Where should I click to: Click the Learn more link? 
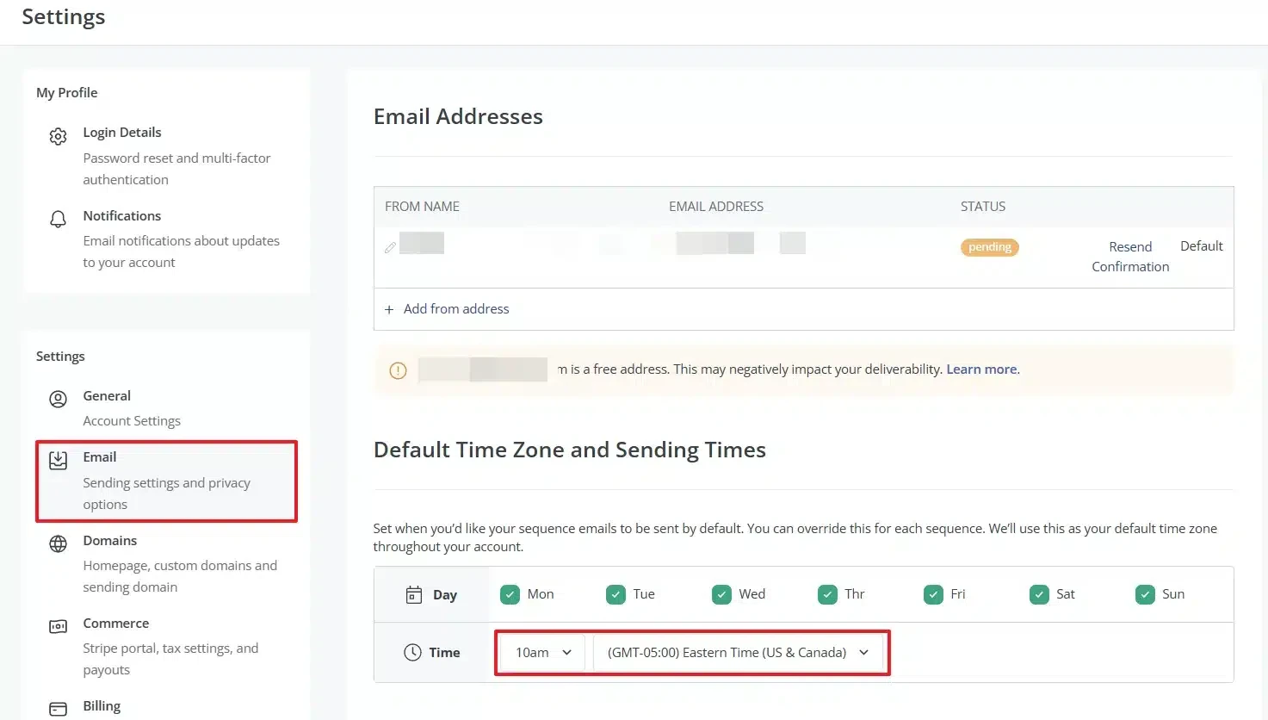pyautogui.click(x=981, y=369)
